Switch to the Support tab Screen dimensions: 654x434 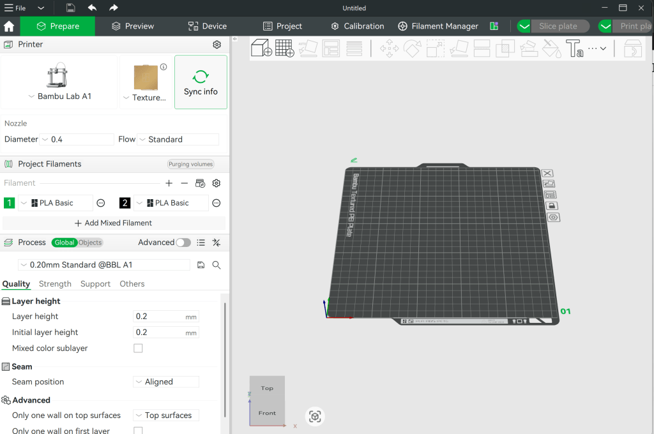[x=96, y=284]
